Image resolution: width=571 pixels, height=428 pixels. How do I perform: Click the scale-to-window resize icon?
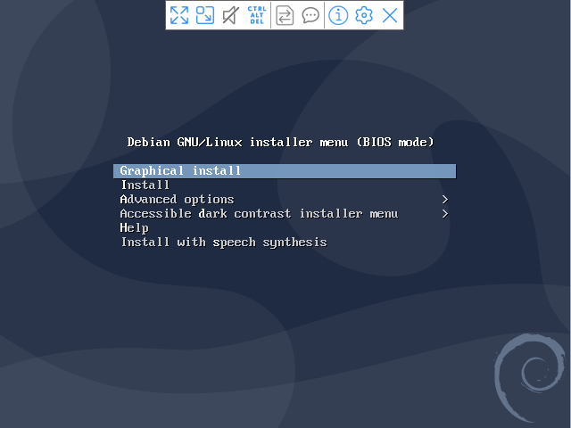click(205, 15)
